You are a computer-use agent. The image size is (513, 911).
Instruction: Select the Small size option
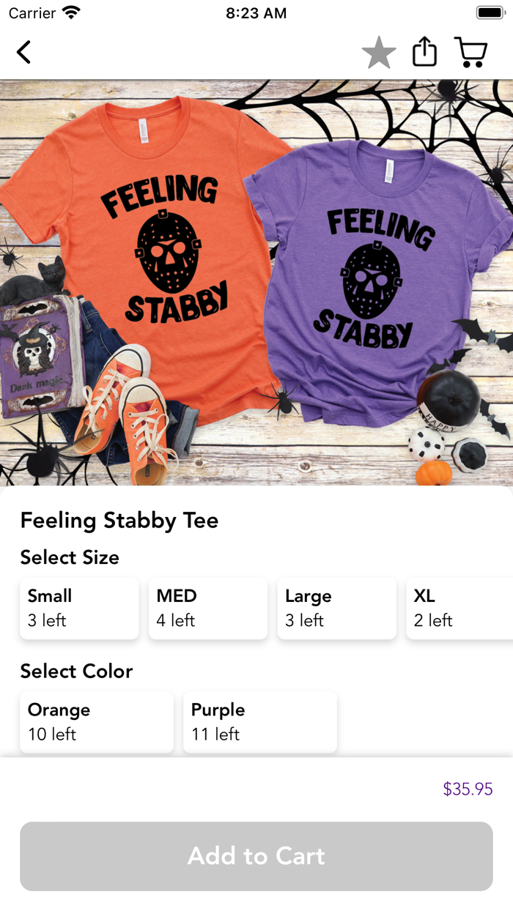click(79, 609)
